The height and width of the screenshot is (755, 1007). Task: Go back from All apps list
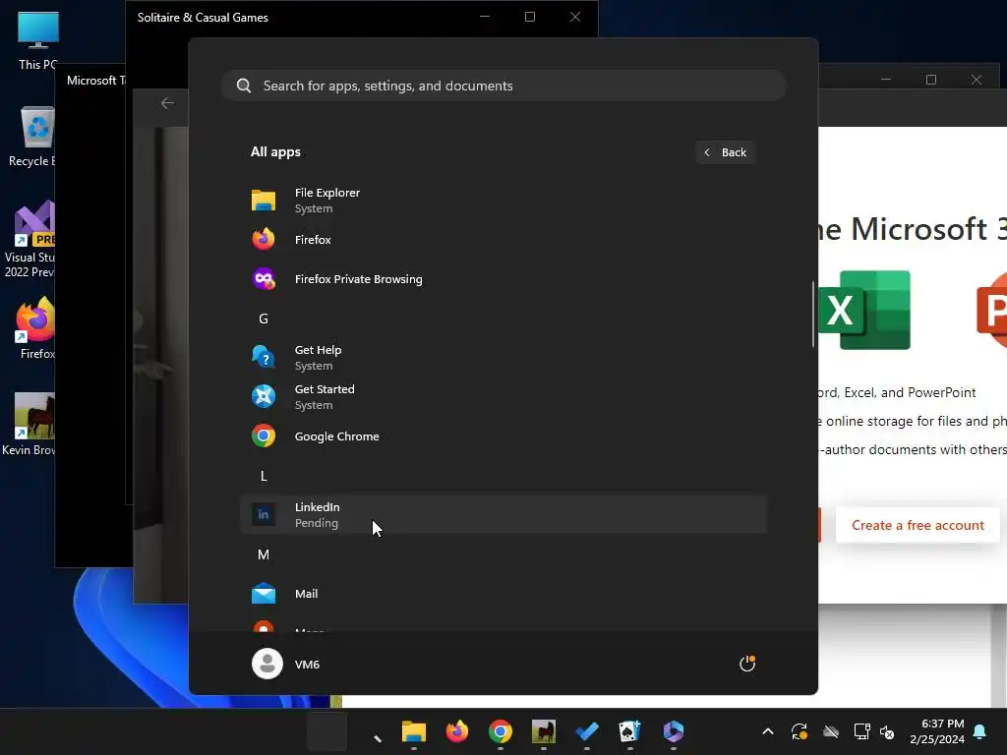[x=725, y=152]
